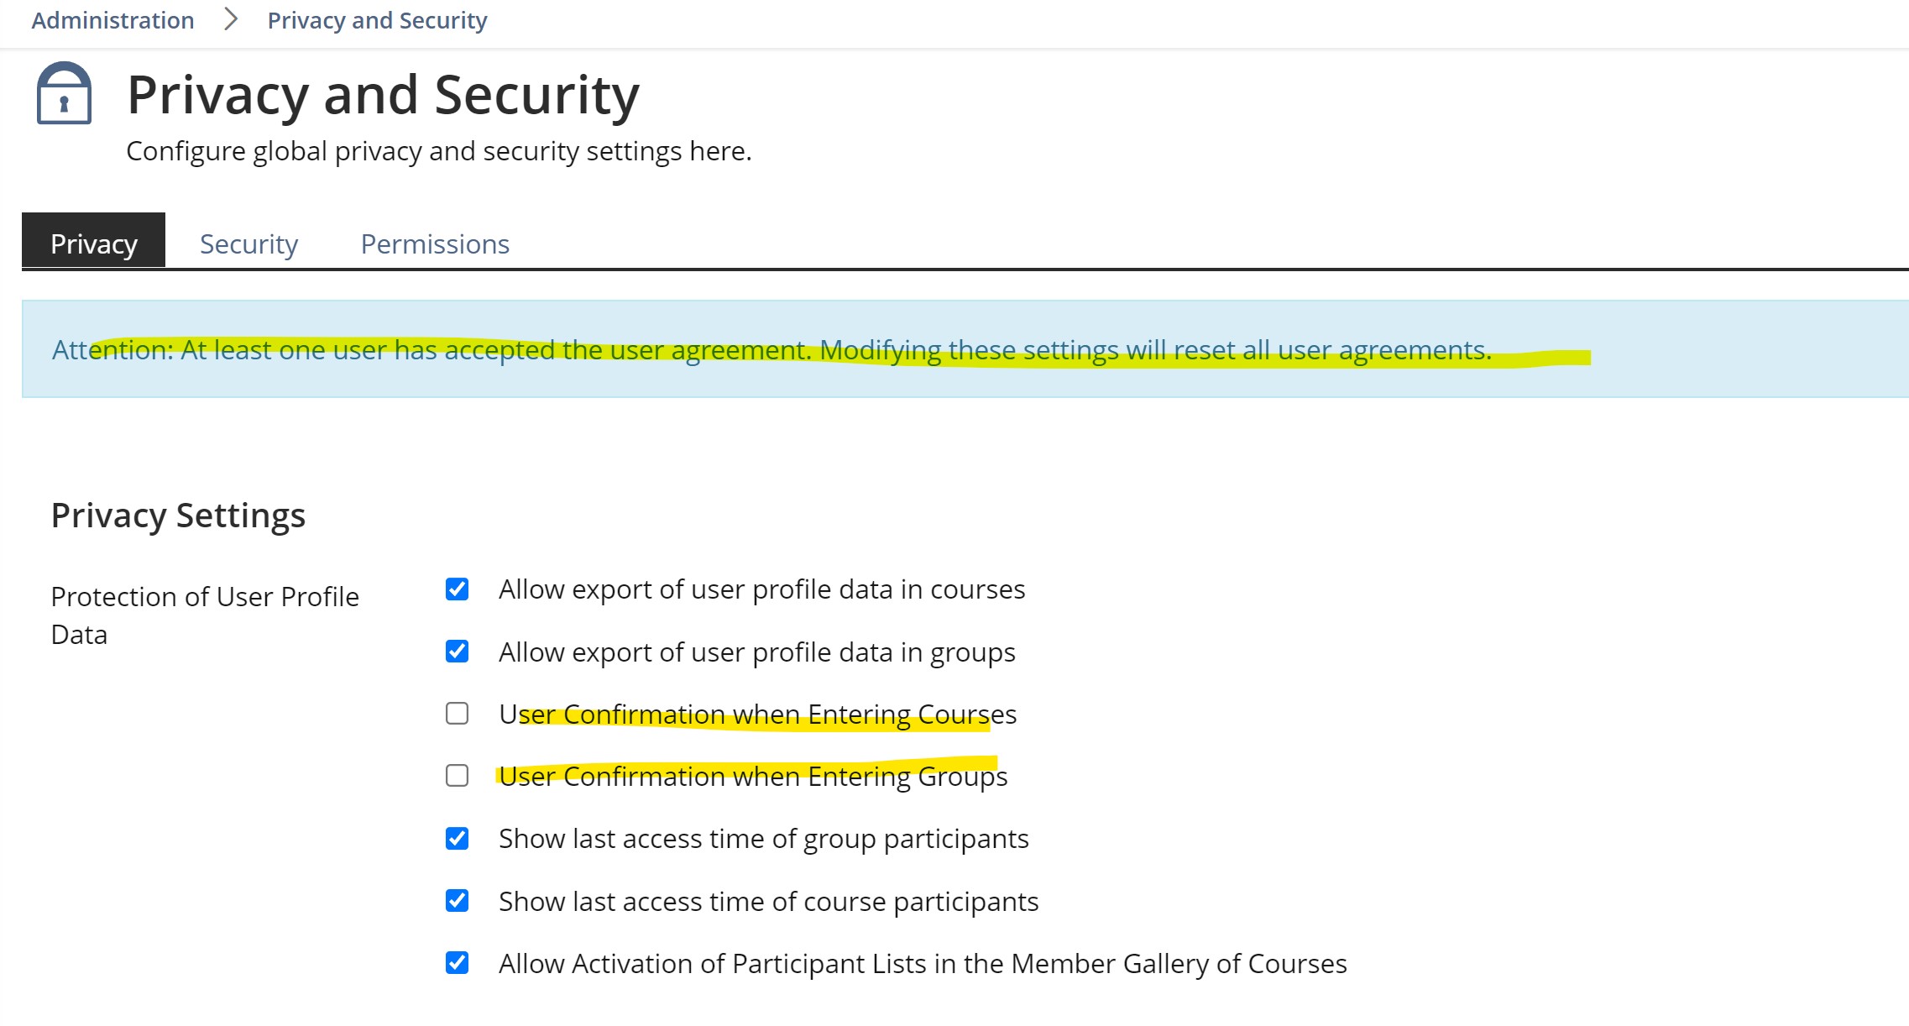This screenshot has height=1026, width=1909.
Task: Uncheck Allow export of profile data in groups
Action: pos(458,652)
